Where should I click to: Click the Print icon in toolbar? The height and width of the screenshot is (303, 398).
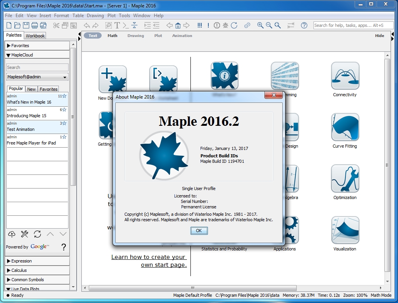pyautogui.click(x=35, y=25)
